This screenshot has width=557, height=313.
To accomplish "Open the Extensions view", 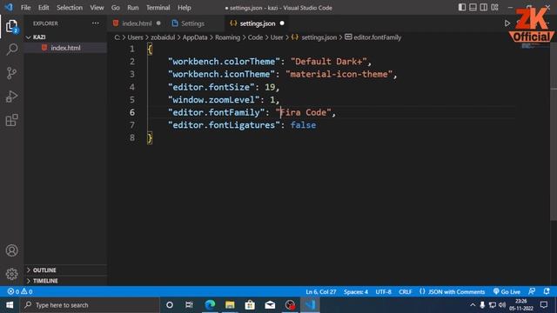I will 11,120.
